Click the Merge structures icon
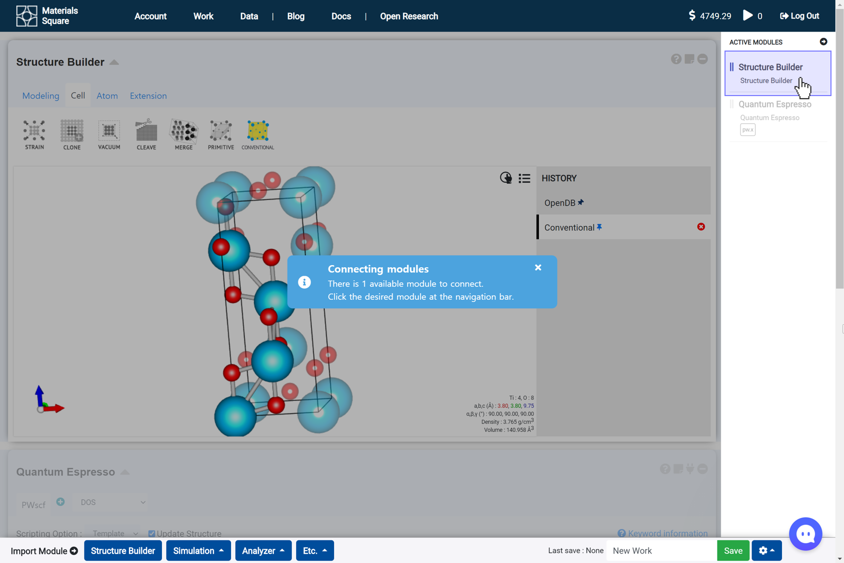844x563 pixels. tap(183, 134)
